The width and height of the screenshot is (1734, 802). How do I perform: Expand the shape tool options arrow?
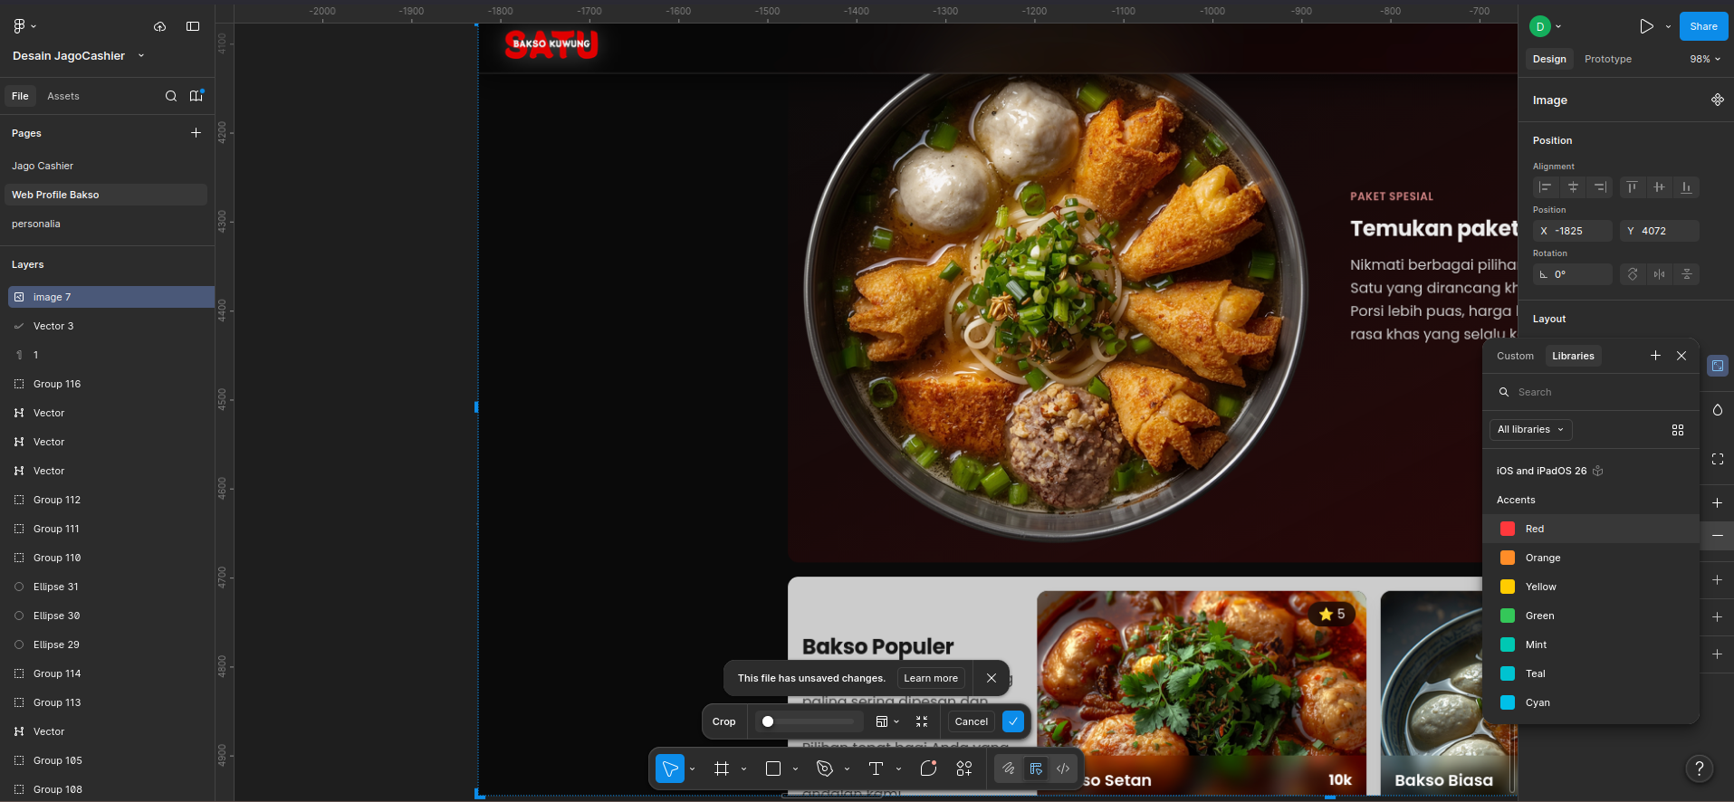[795, 769]
